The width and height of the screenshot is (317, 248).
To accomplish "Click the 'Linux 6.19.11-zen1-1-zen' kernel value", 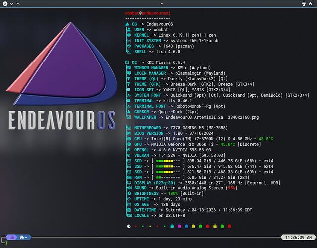I will point(187,35).
